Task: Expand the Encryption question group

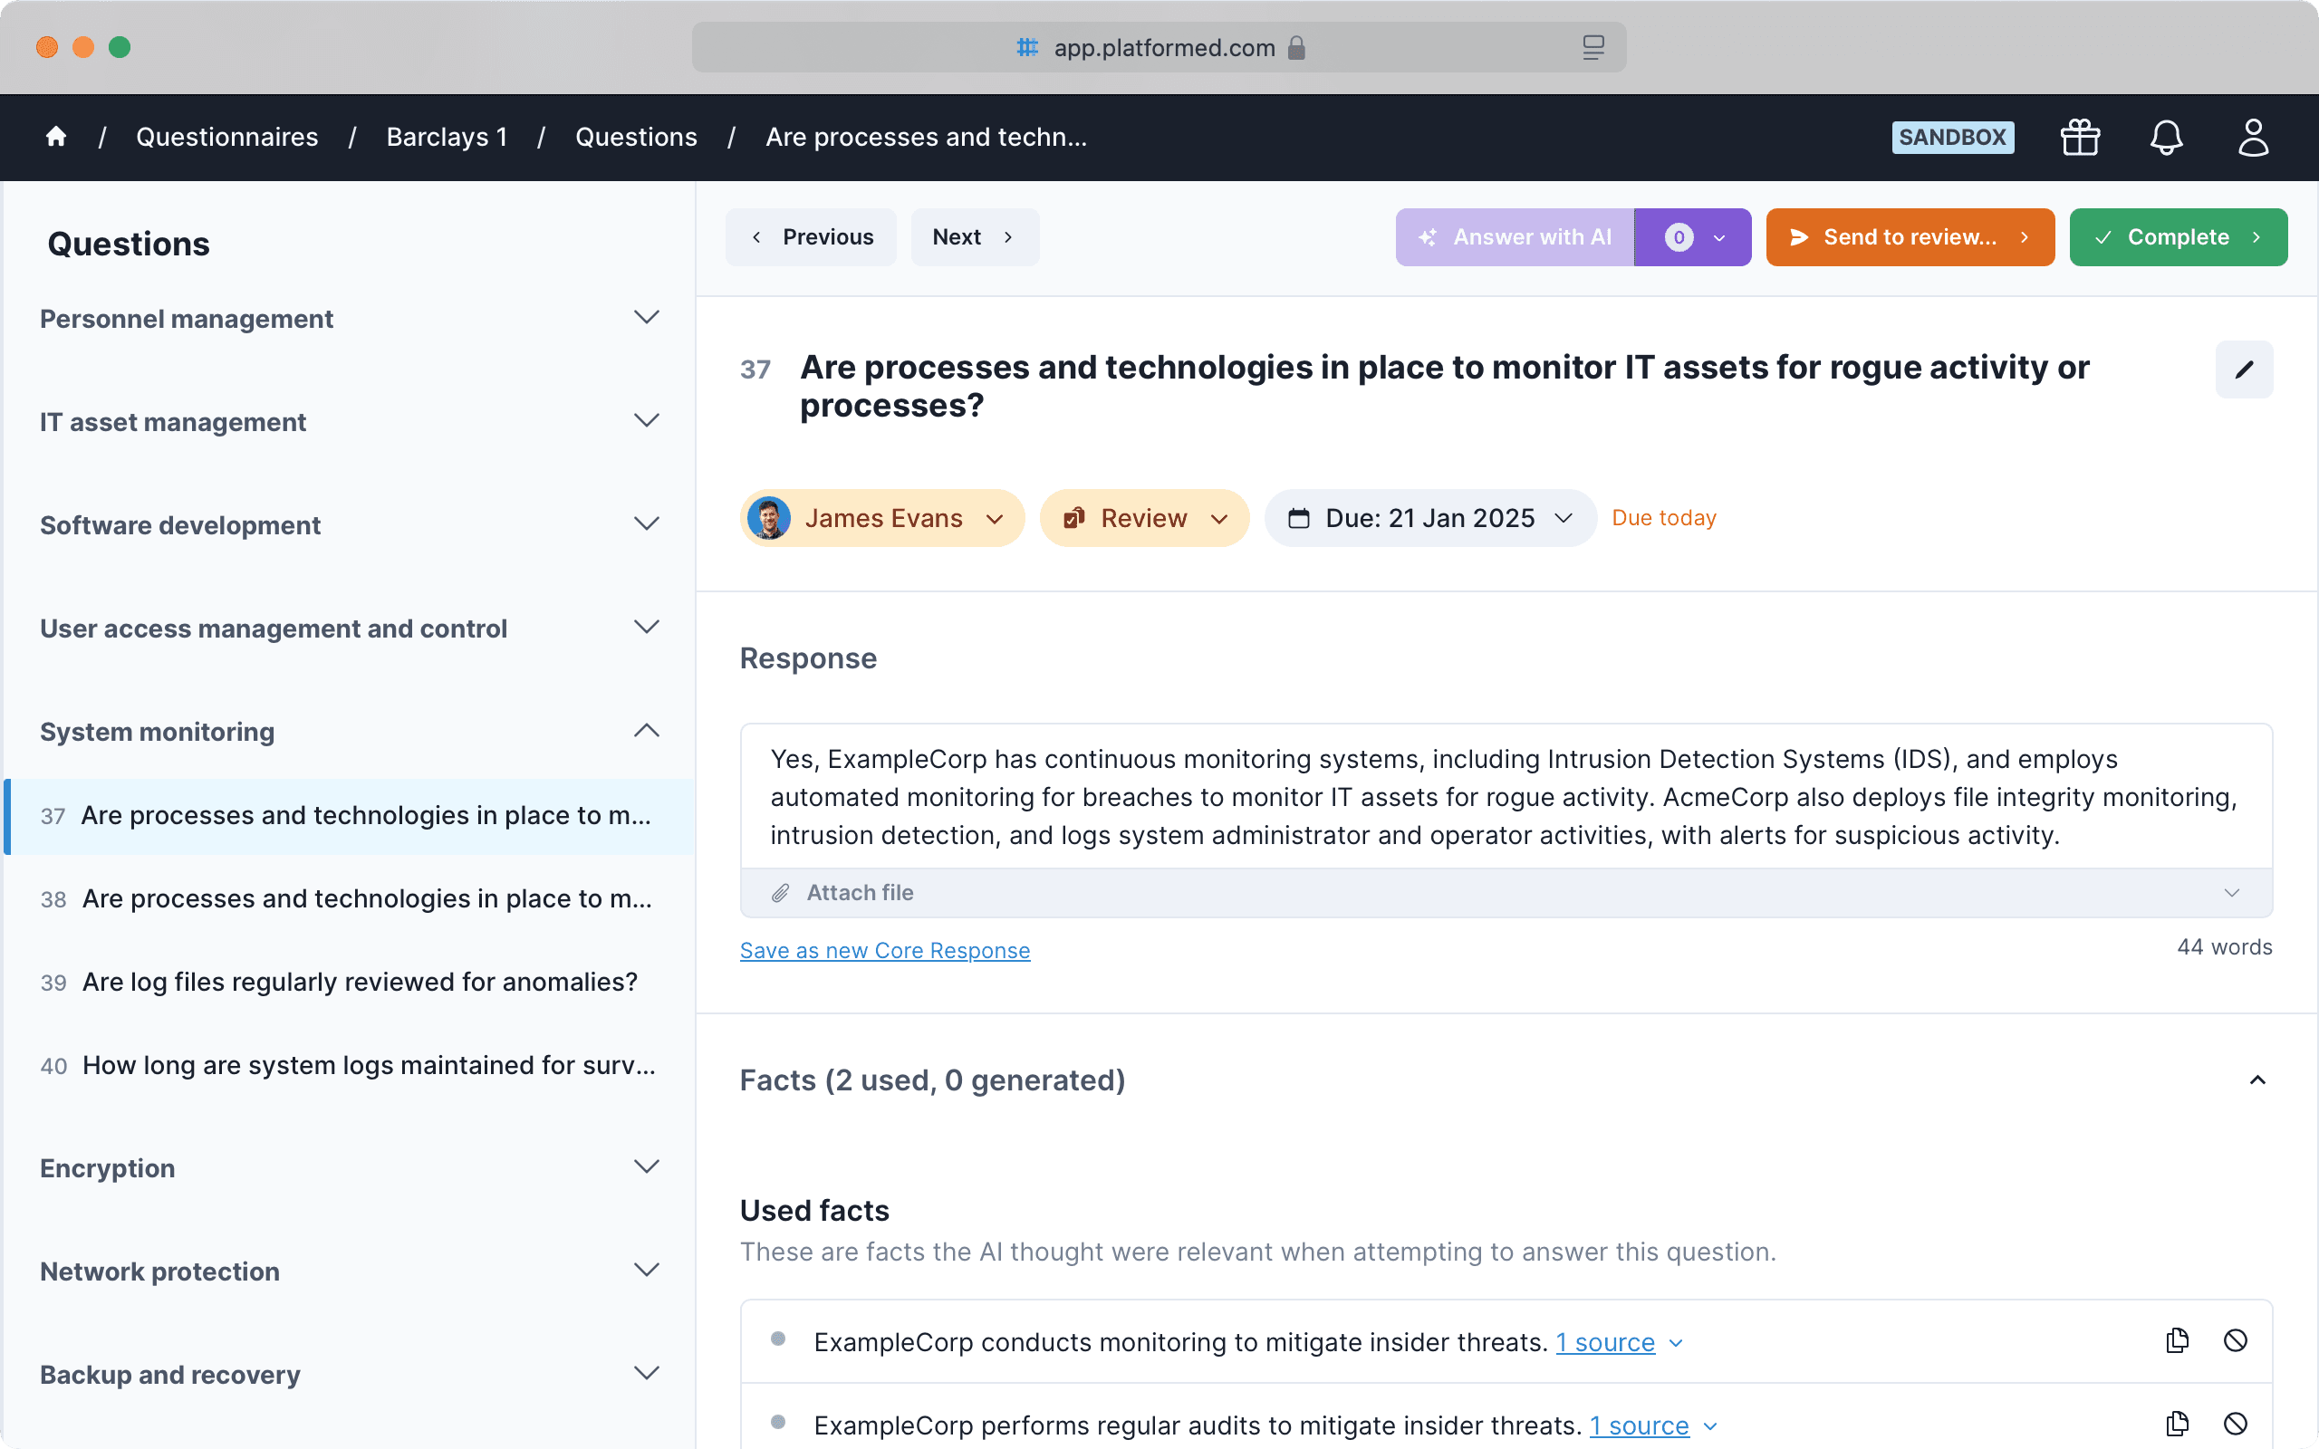Action: coord(647,1167)
